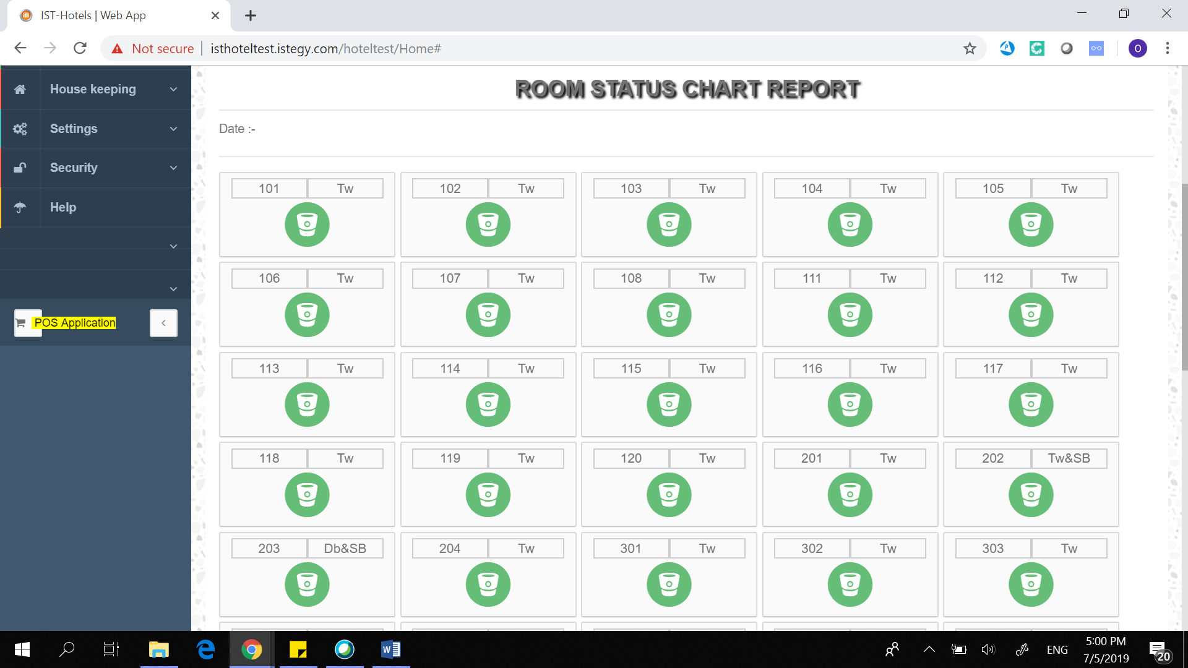Click the POS Application cart icon
Screen dimensions: 1188x668
click(21, 323)
